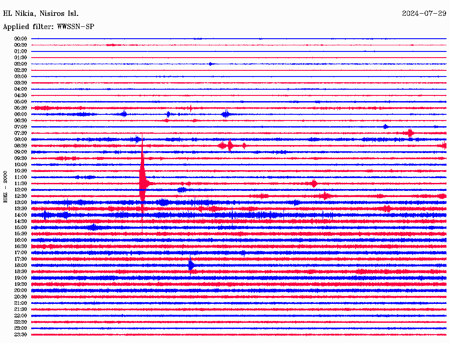Select the 06:00 time label

coord(21,114)
